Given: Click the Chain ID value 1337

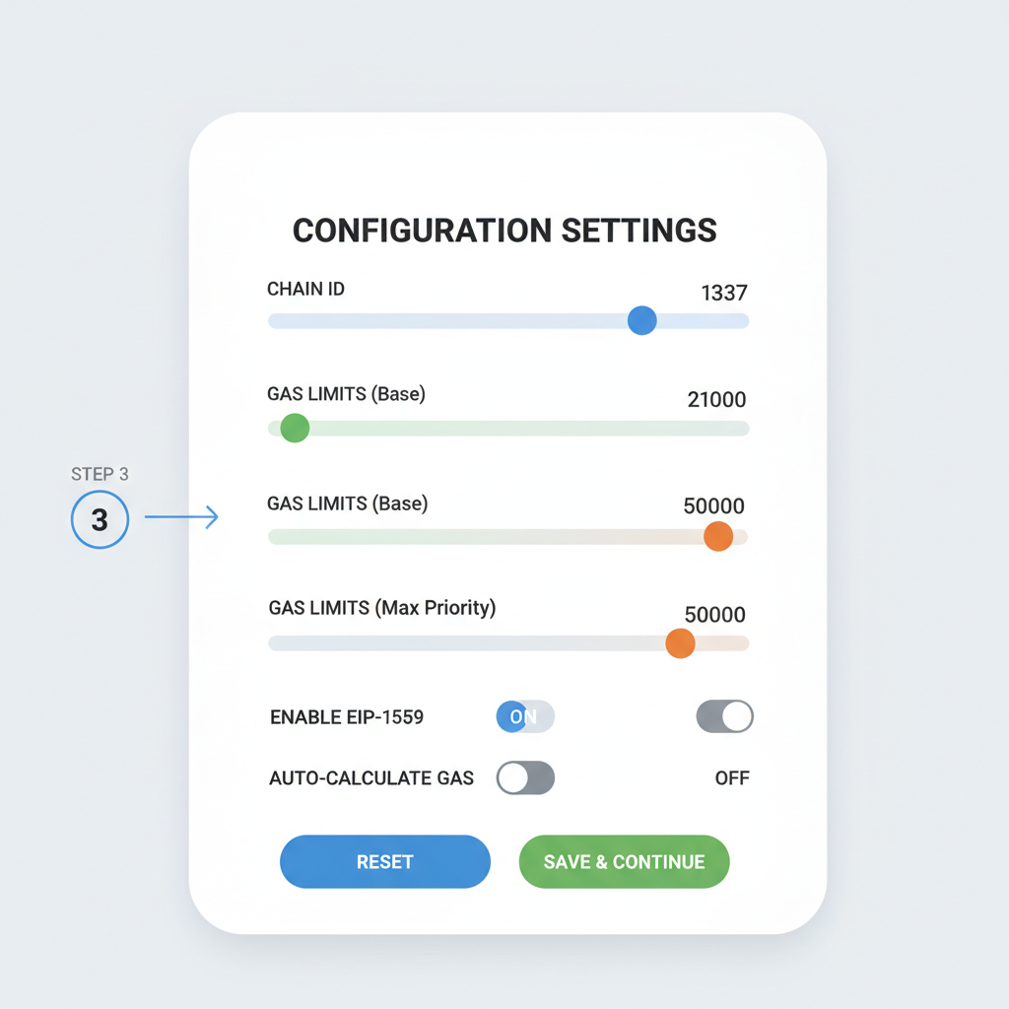Looking at the screenshot, I should 723,293.
